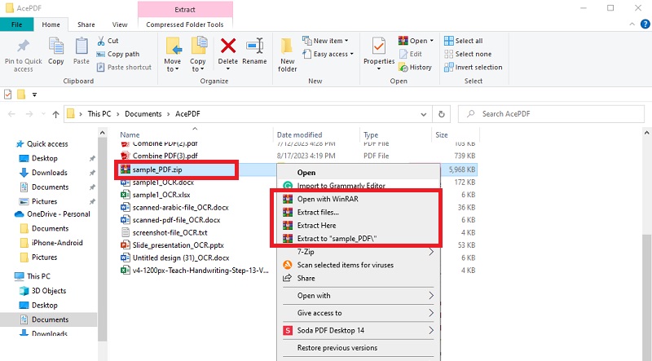Switch to the Share tab
This screenshot has height=361, width=652.
(86, 24)
